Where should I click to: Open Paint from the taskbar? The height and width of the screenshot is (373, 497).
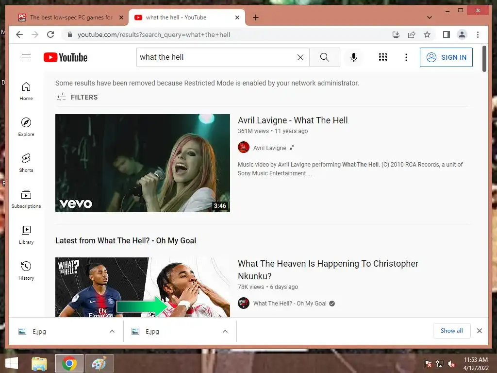click(x=99, y=363)
